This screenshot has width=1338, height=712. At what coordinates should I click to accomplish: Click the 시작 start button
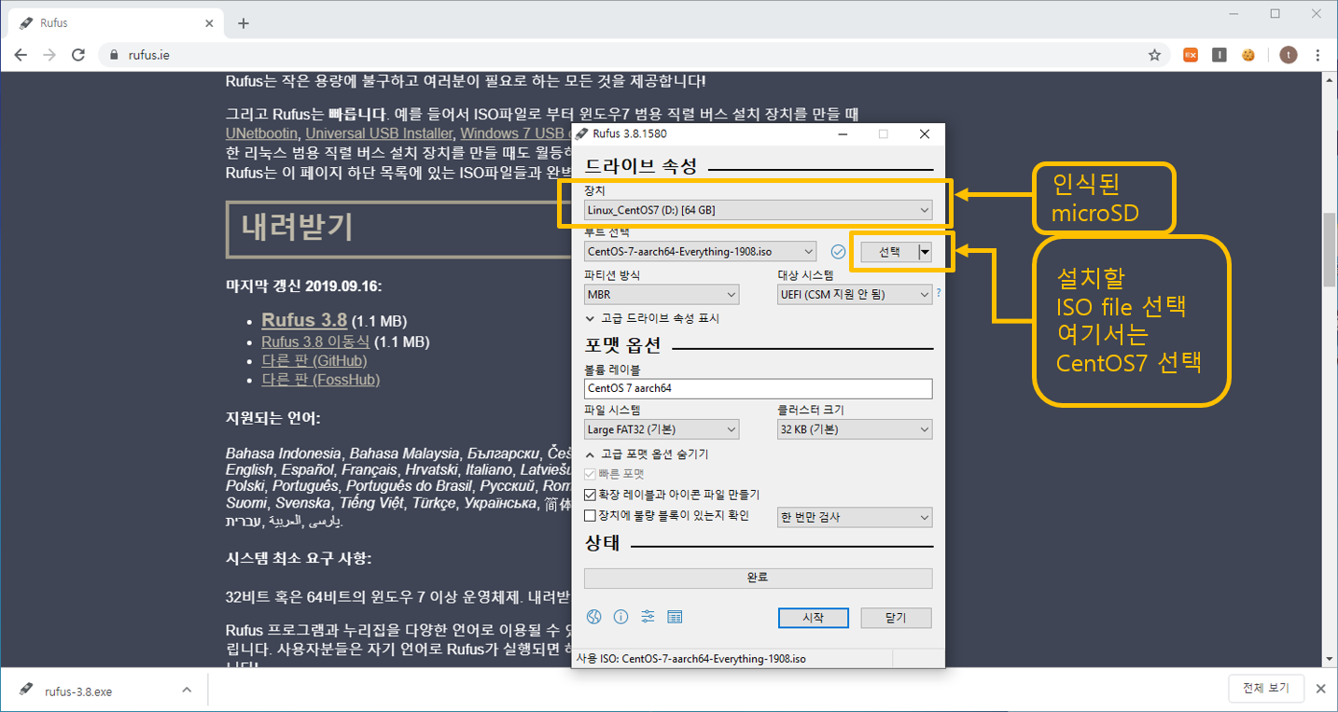[813, 618]
